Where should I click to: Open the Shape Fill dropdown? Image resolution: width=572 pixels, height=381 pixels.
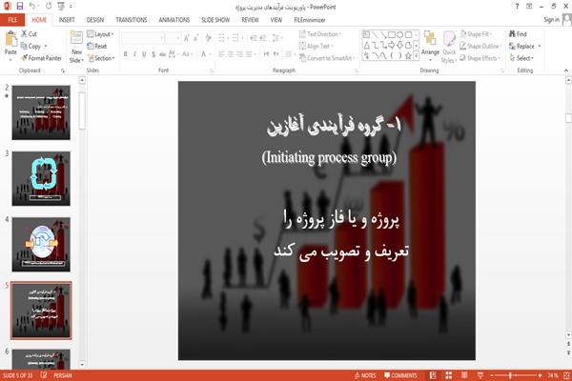476,34
